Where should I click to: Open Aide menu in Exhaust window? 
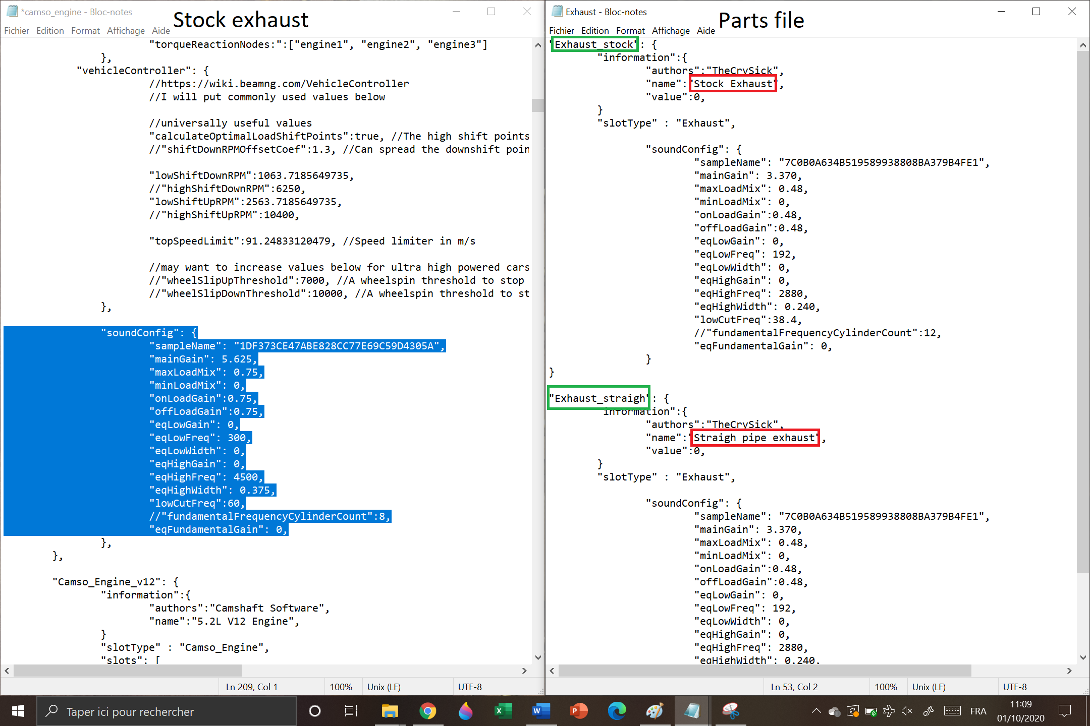tap(706, 31)
